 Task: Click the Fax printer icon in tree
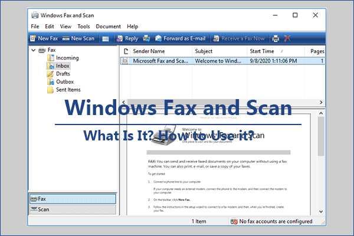click(42, 50)
